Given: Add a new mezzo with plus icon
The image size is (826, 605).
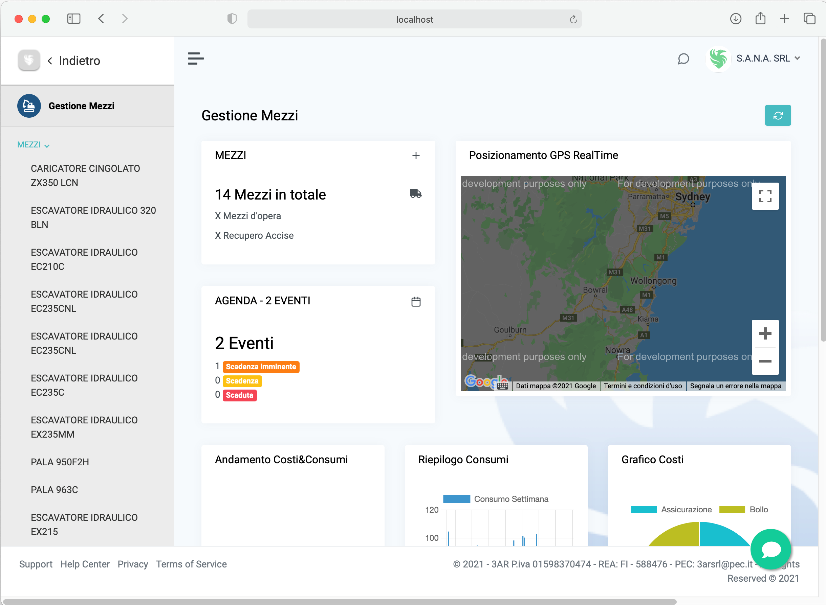Looking at the screenshot, I should pyautogui.click(x=415, y=156).
